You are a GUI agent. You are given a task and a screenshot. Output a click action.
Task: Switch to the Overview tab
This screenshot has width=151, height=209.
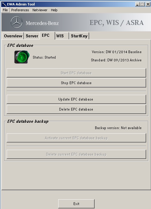(x=13, y=36)
